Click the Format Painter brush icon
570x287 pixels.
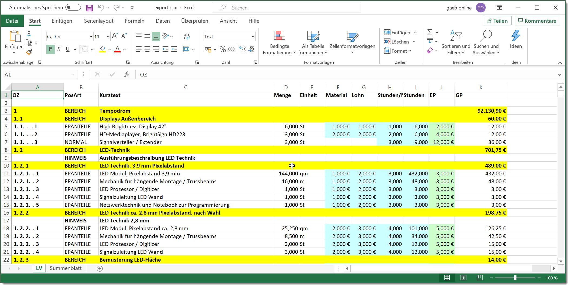click(29, 52)
